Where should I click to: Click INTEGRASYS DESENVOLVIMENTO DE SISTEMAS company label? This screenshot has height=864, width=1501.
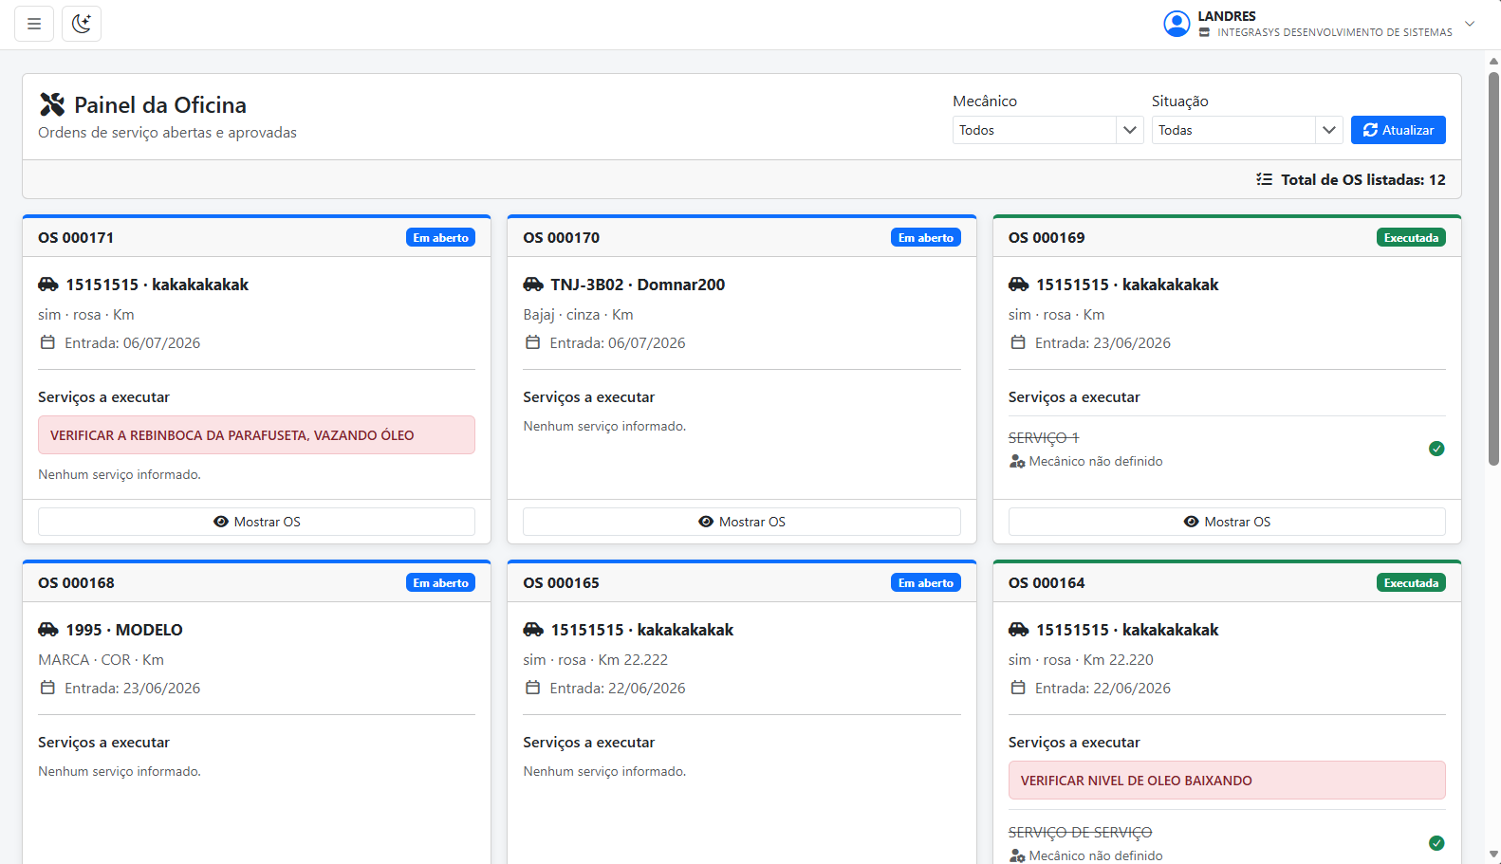point(1334,32)
